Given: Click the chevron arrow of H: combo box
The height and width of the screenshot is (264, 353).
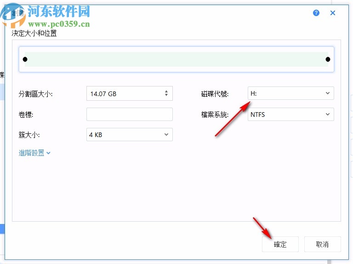Looking at the screenshot, I should coord(328,93).
